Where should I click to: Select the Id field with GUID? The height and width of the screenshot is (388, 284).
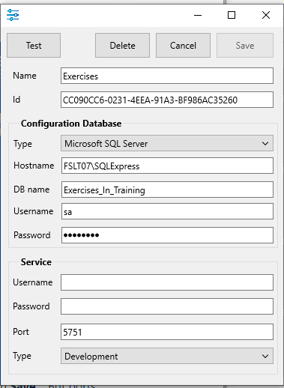(x=167, y=100)
